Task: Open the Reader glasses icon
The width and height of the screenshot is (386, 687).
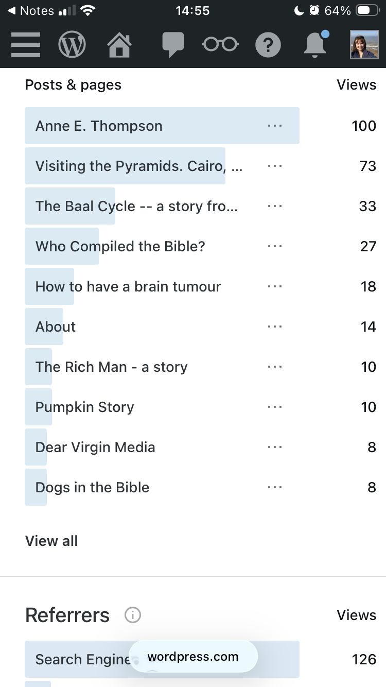Action: coord(220,45)
